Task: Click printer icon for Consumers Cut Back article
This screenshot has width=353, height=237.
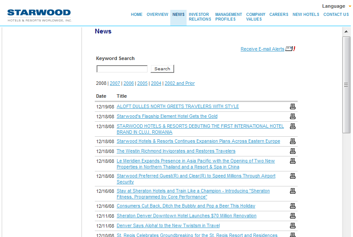Action: pyautogui.click(x=293, y=206)
